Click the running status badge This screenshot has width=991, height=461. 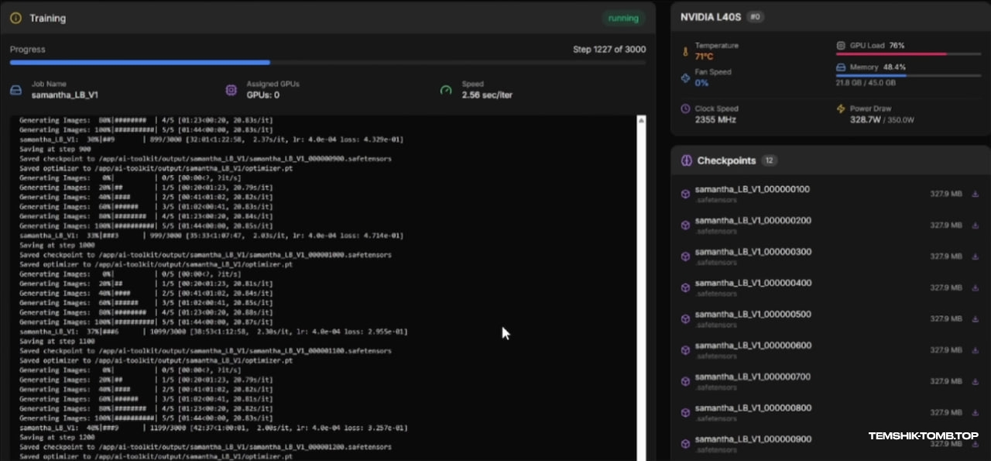coord(623,18)
